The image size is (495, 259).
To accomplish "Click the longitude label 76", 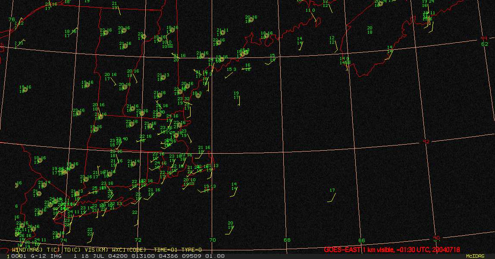I will click(x=12, y=19).
